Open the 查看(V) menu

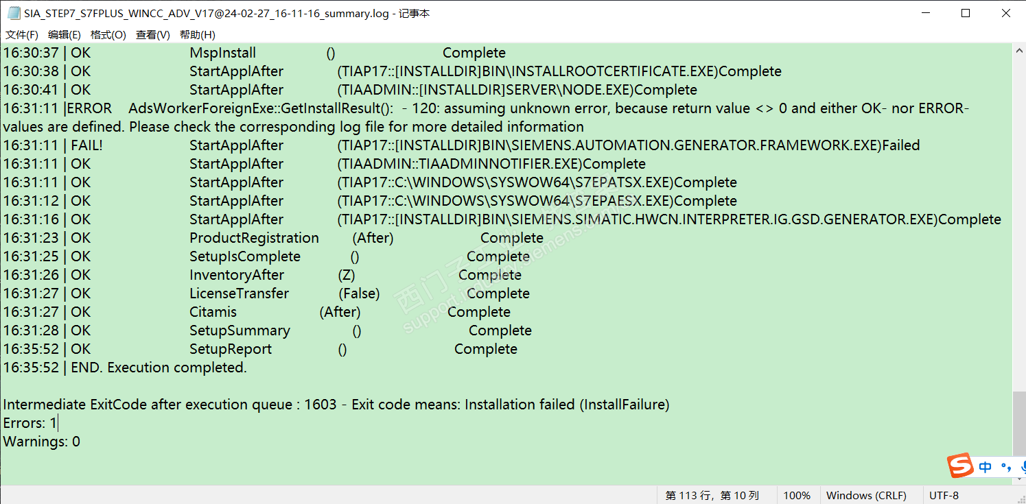coord(153,35)
